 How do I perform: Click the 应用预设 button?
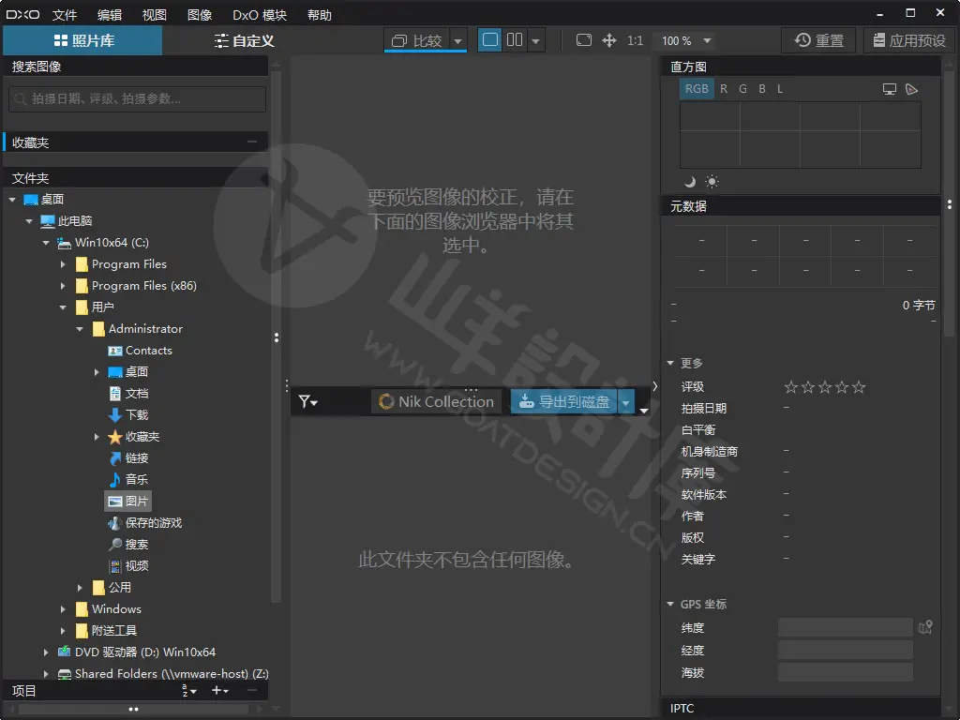click(909, 40)
